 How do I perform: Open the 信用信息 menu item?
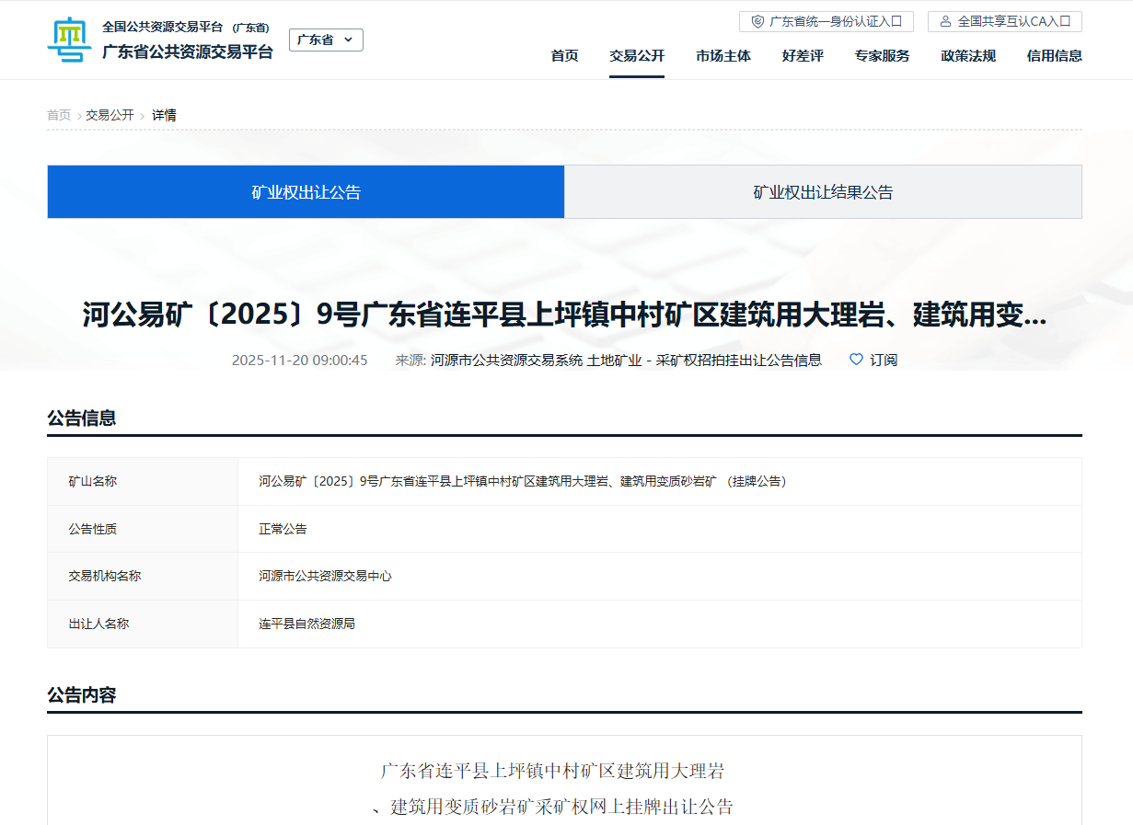tap(1054, 56)
